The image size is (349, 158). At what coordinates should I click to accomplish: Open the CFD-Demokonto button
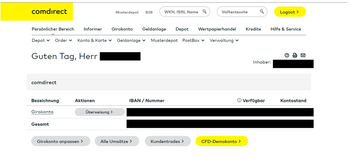point(222,141)
